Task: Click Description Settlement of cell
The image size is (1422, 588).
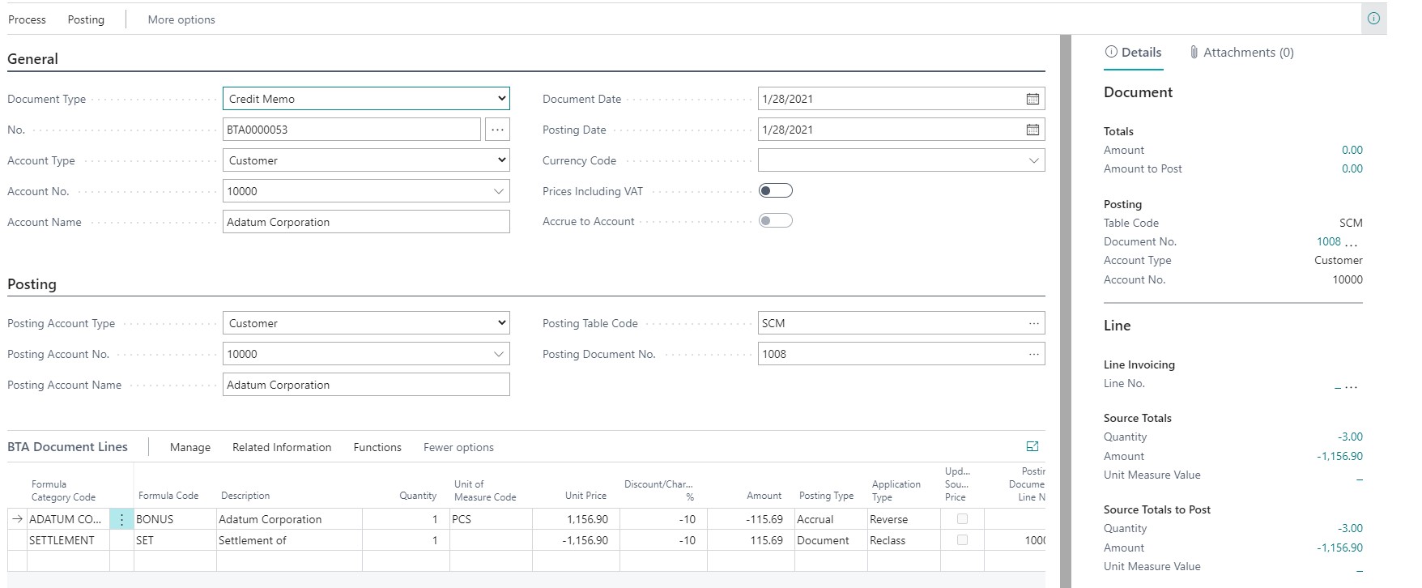Action: (289, 540)
